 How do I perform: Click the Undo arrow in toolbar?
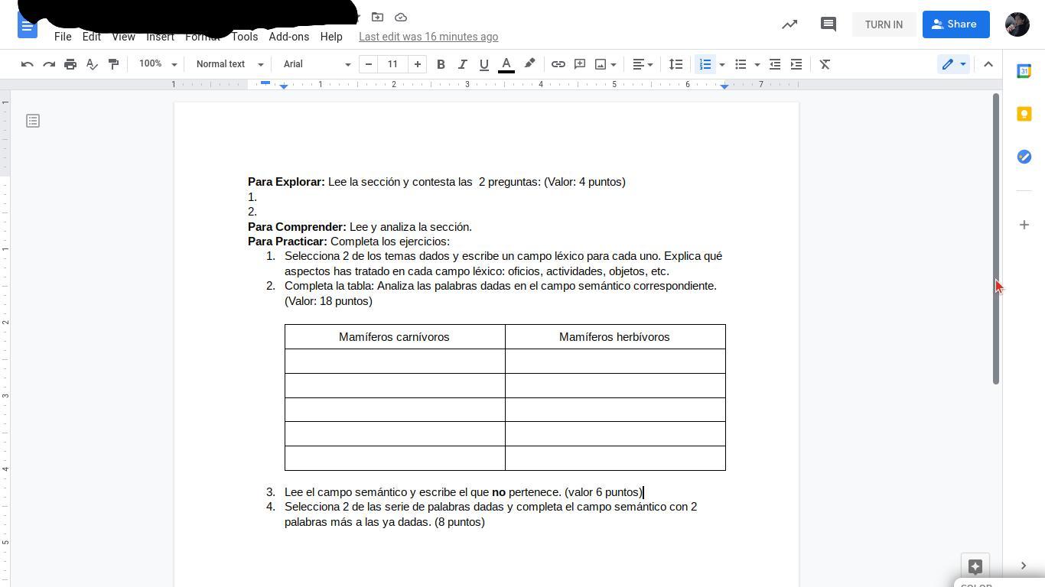pyautogui.click(x=28, y=64)
